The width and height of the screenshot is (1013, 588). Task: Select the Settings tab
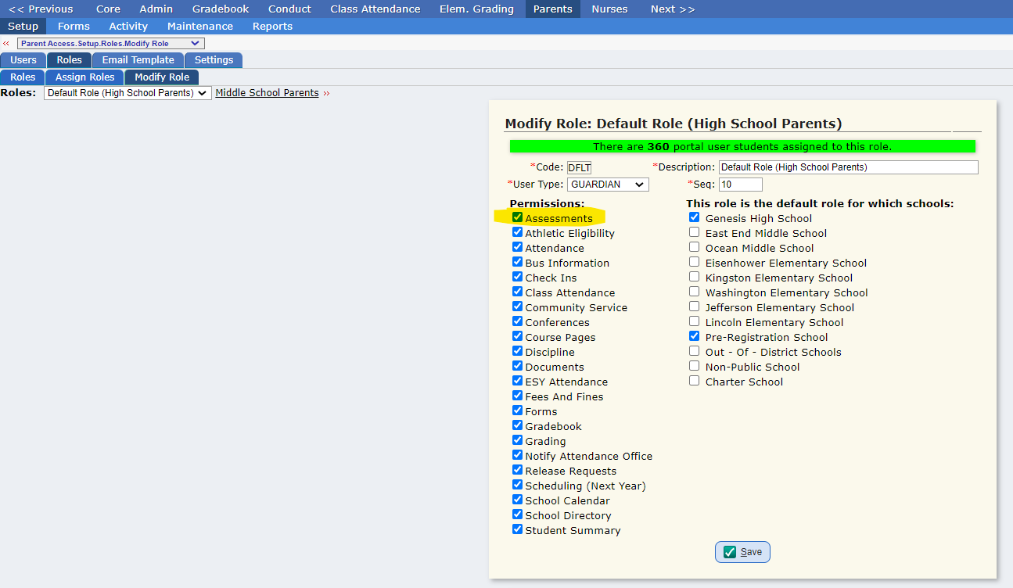pos(213,59)
